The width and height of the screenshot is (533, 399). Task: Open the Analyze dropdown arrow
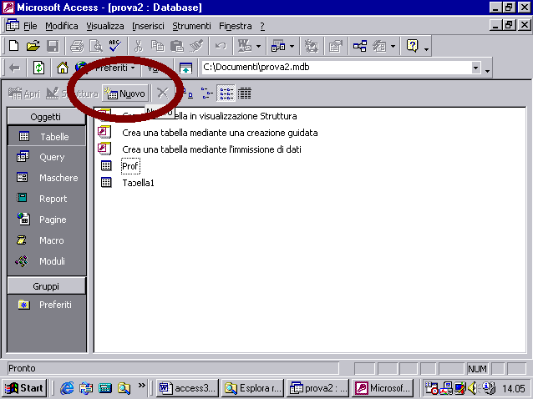tap(292, 46)
